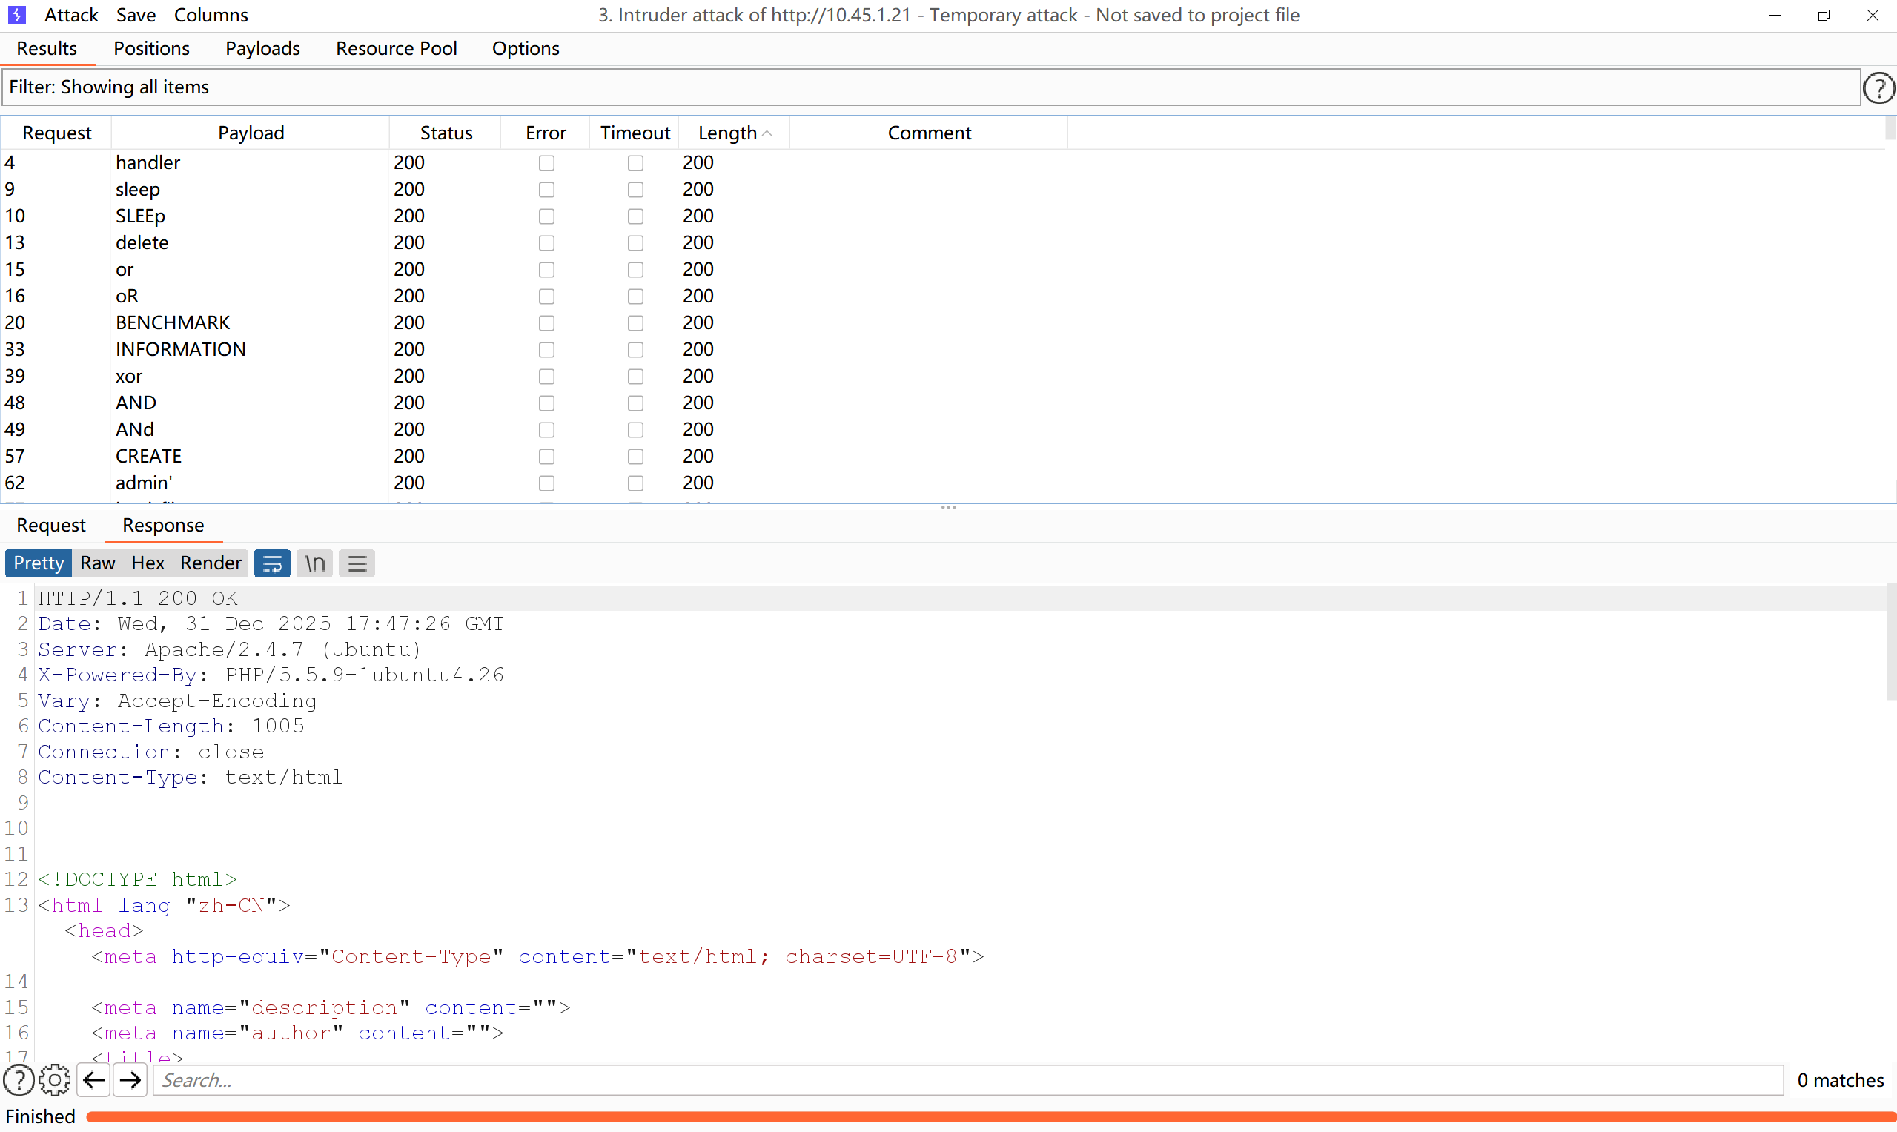
Task: Switch to the Payloads tab
Action: pos(262,49)
